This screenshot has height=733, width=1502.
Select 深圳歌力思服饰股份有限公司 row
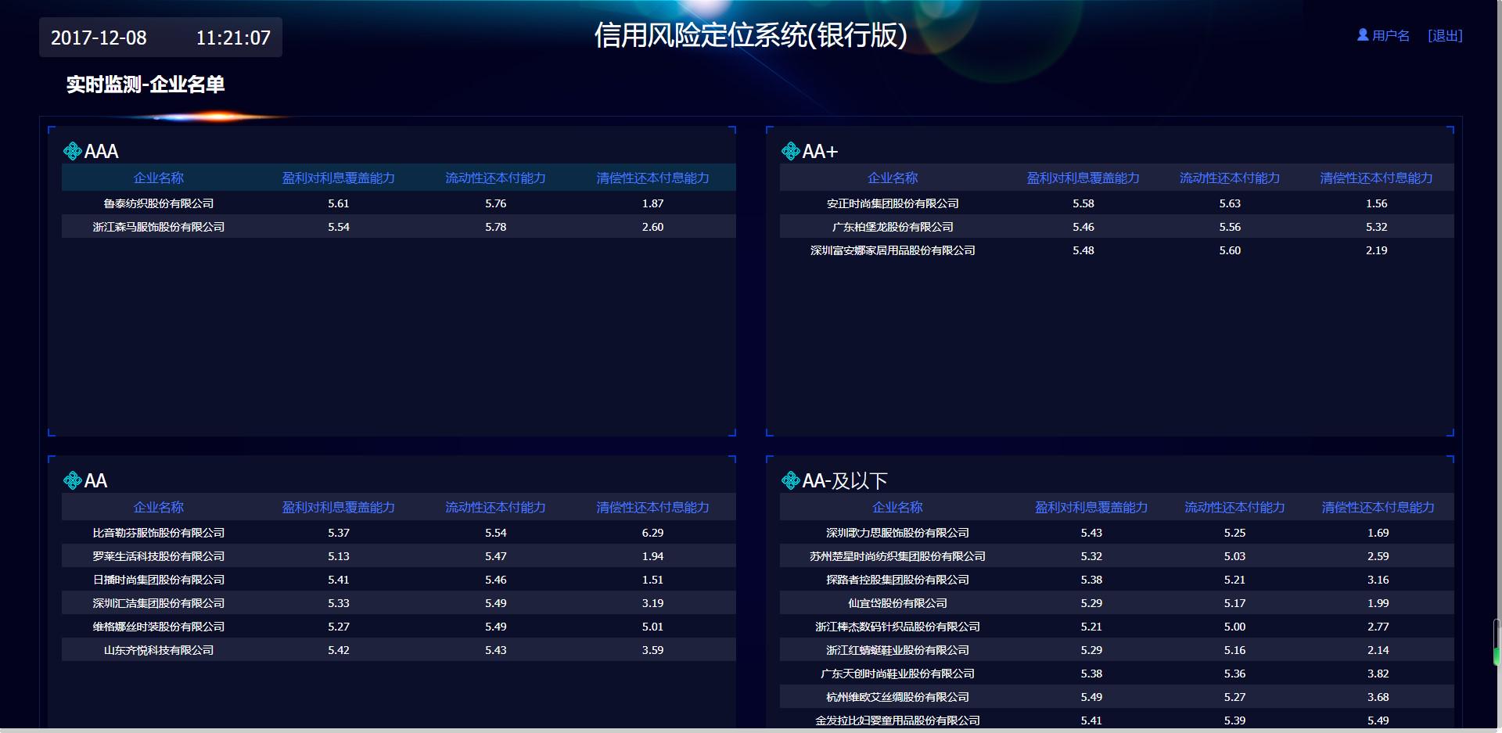1117,533
